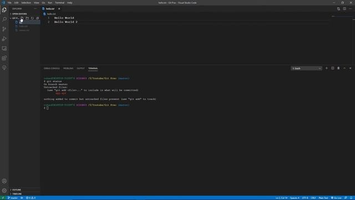Create a new terminal with plus icon
Viewport: 355px width, 200px height.
(x=327, y=68)
